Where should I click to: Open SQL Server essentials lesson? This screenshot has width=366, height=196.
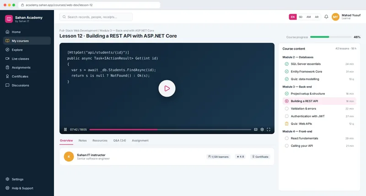pyautogui.click(x=319, y=64)
